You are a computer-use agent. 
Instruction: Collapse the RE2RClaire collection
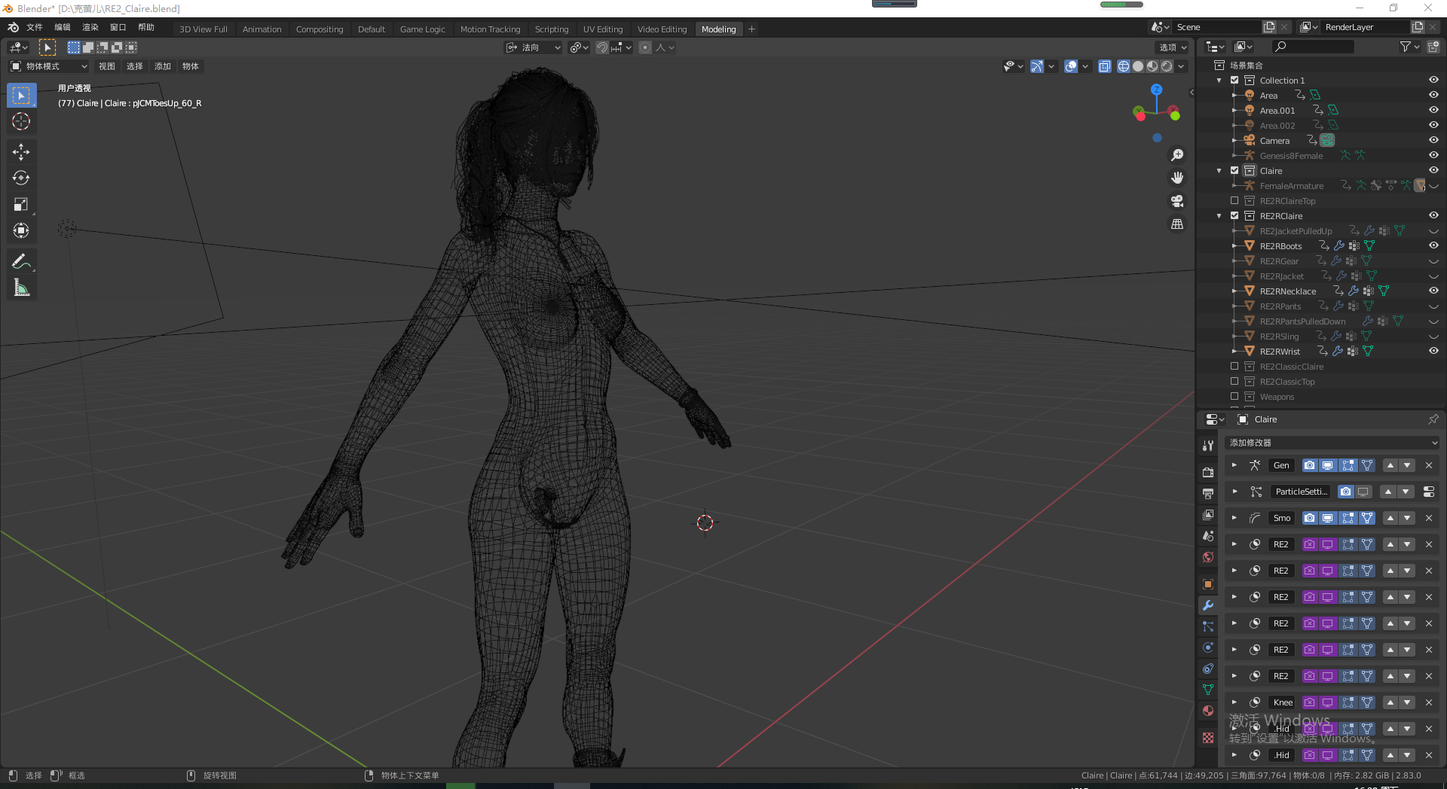pos(1219,216)
